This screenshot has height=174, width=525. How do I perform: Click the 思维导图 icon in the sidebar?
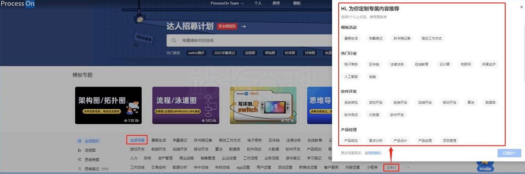coord(79,160)
